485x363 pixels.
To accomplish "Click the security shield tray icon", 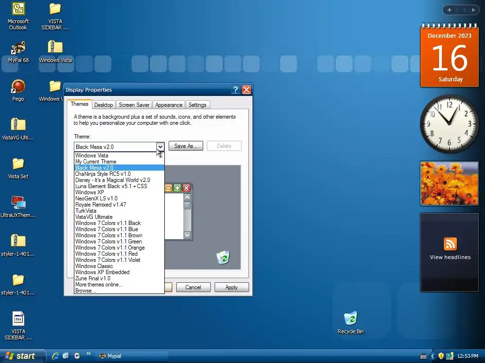I will tap(441, 356).
